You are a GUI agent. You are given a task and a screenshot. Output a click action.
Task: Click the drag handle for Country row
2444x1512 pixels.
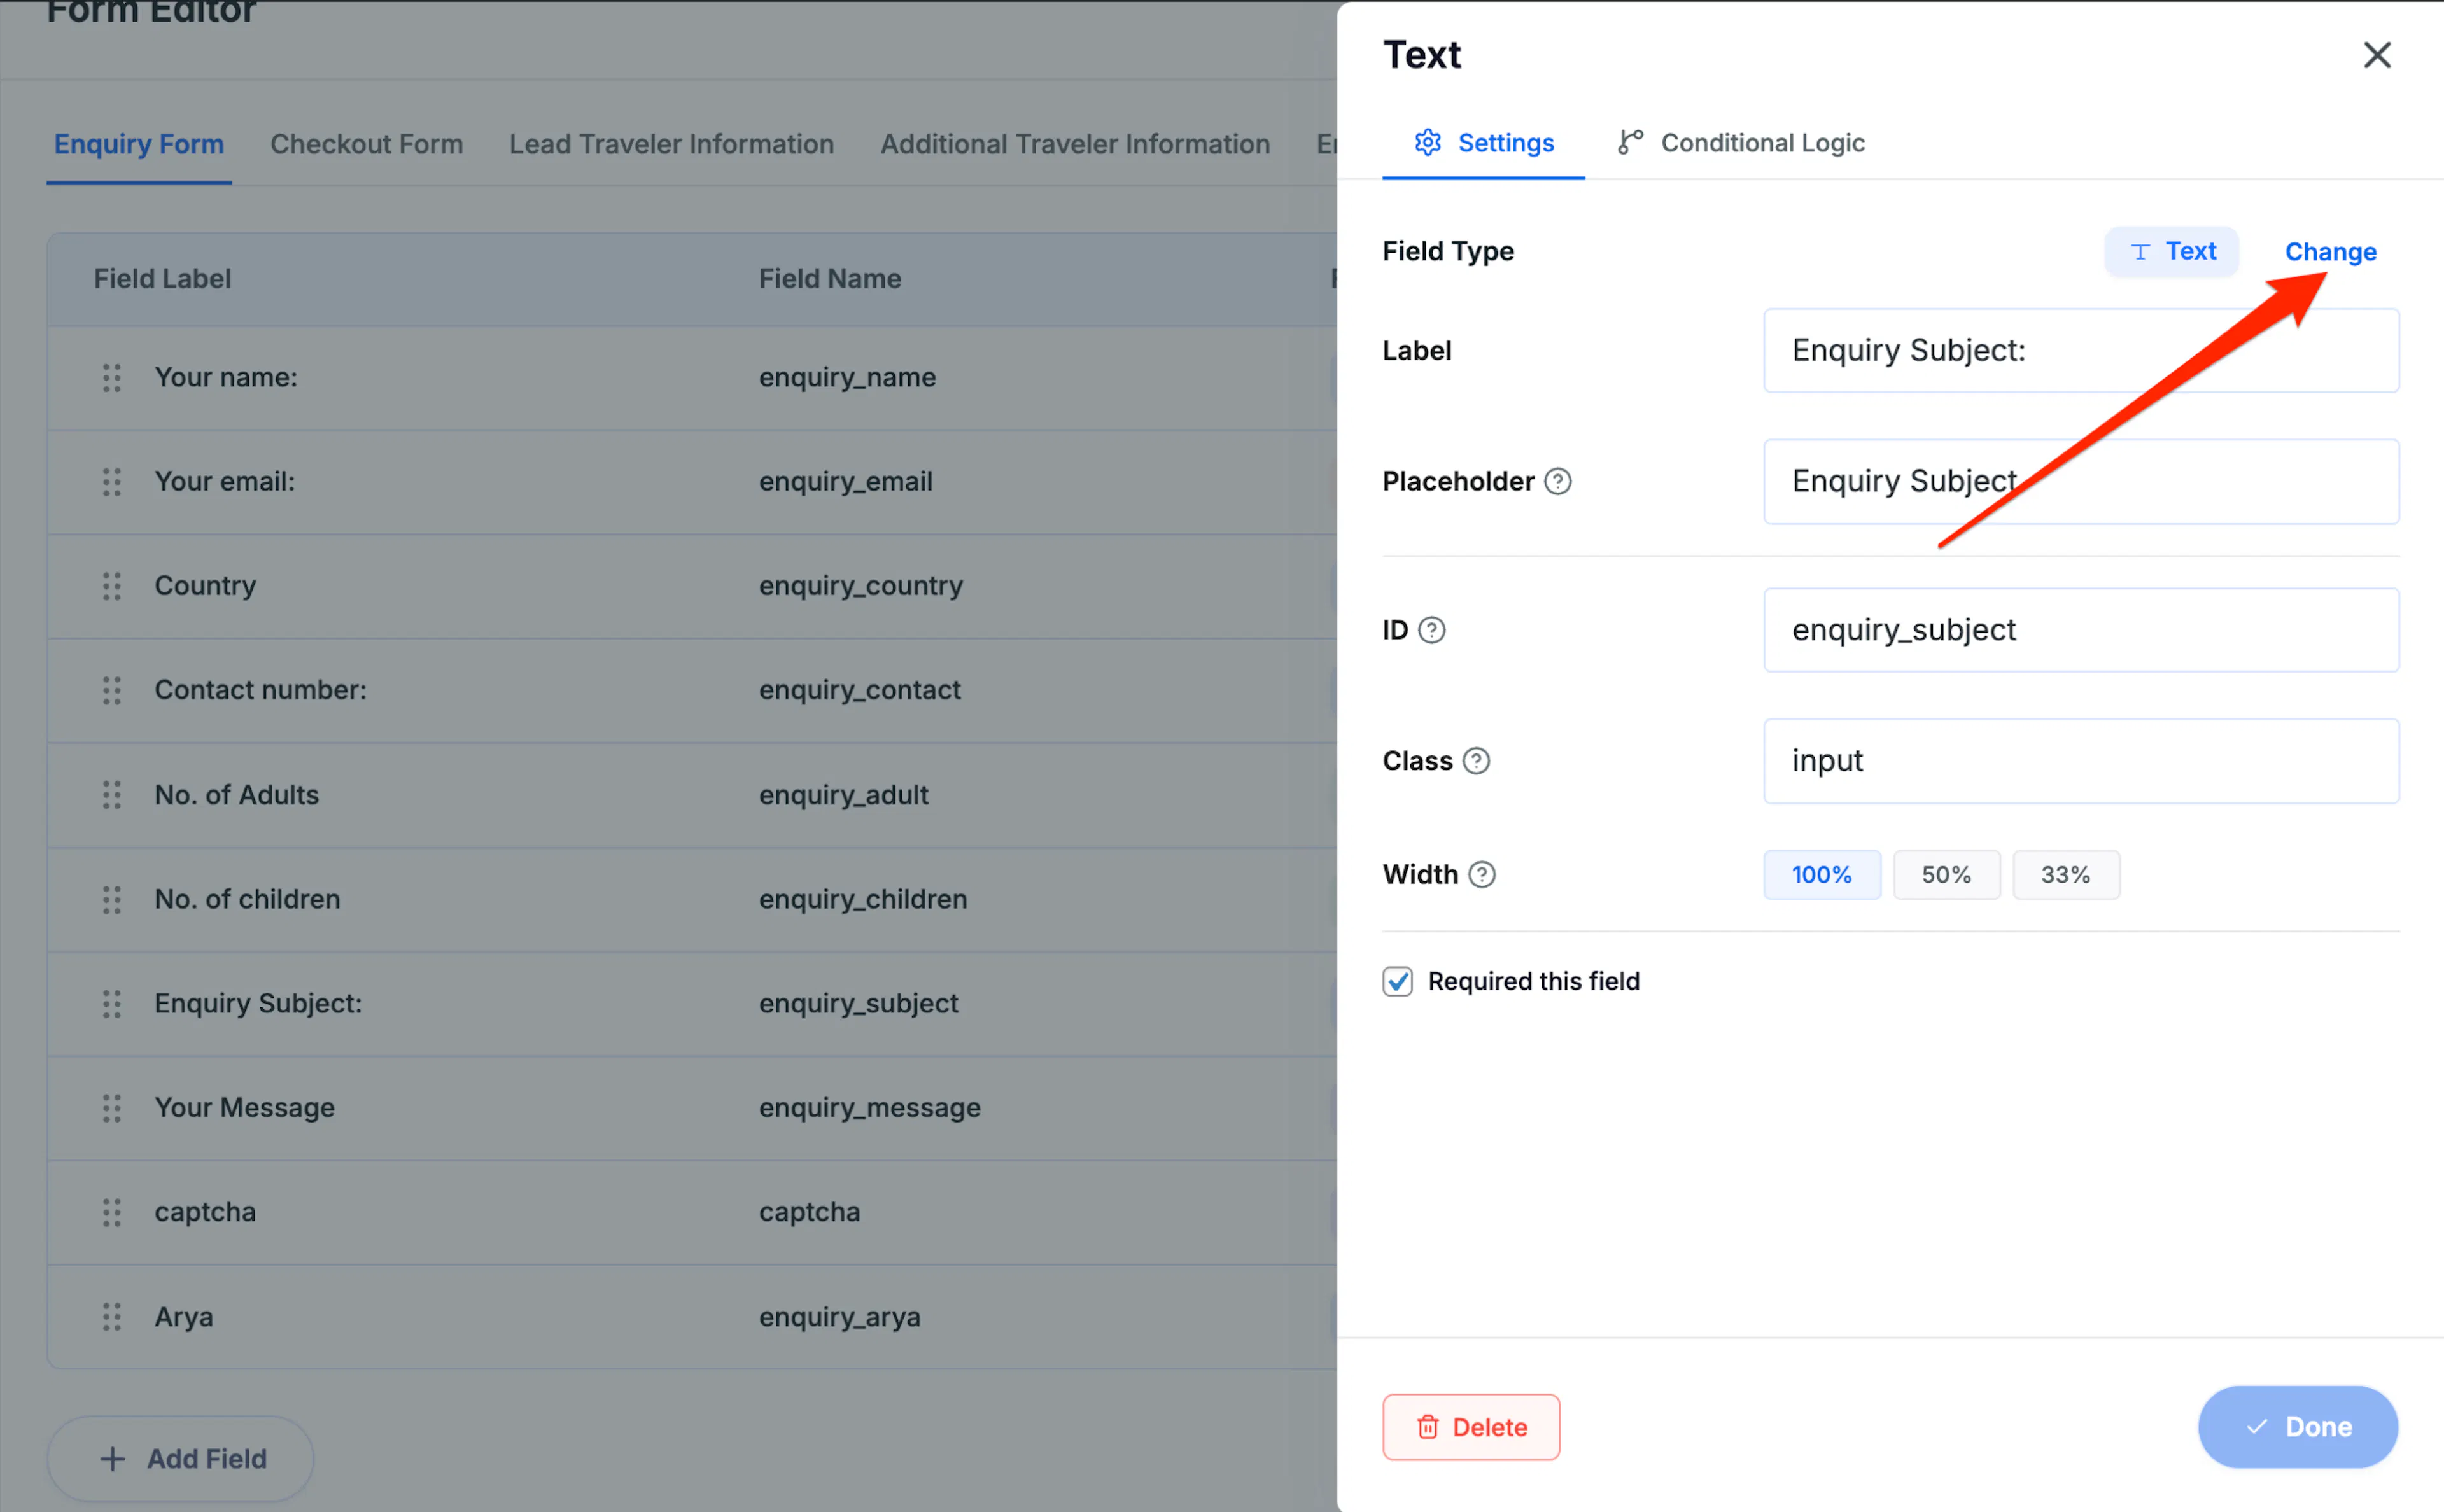pyautogui.click(x=112, y=586)
